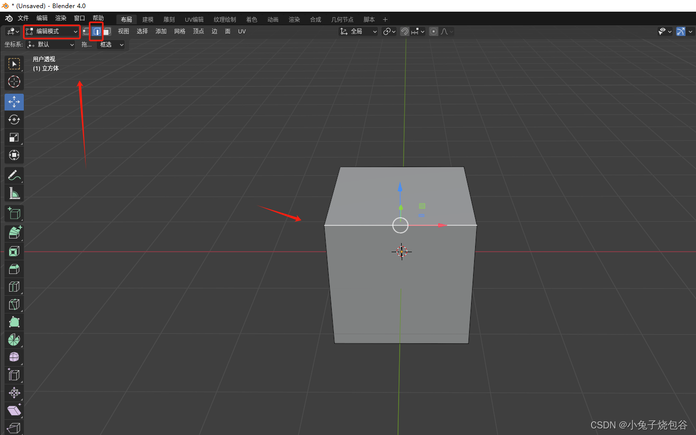The width and height of the screenshot is (696, 435).
Task: Open the 选择 header menu
Action: (x=142, y=31)
